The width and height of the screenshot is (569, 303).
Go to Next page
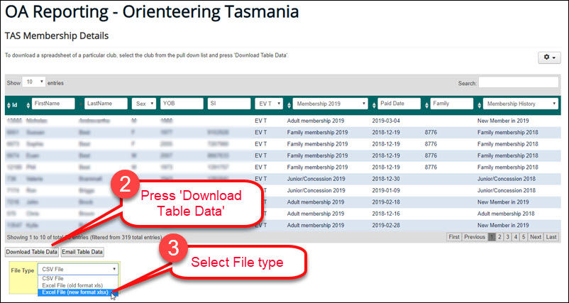(x=535, y=237)
